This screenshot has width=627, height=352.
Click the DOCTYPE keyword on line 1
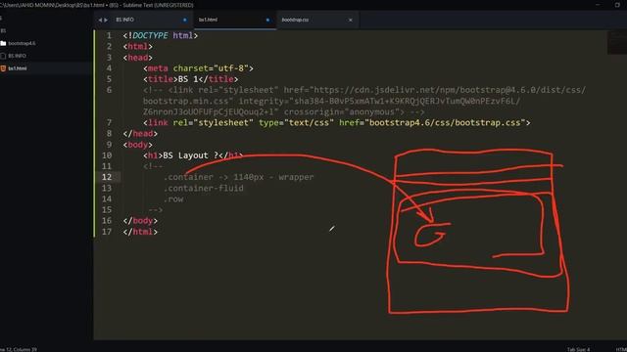pyautogui.click(x=150, y=35)
